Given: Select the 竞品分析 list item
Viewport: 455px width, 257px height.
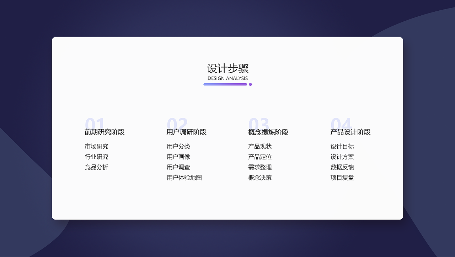Looking at the screenshot, I should click(x=96, y=167).
